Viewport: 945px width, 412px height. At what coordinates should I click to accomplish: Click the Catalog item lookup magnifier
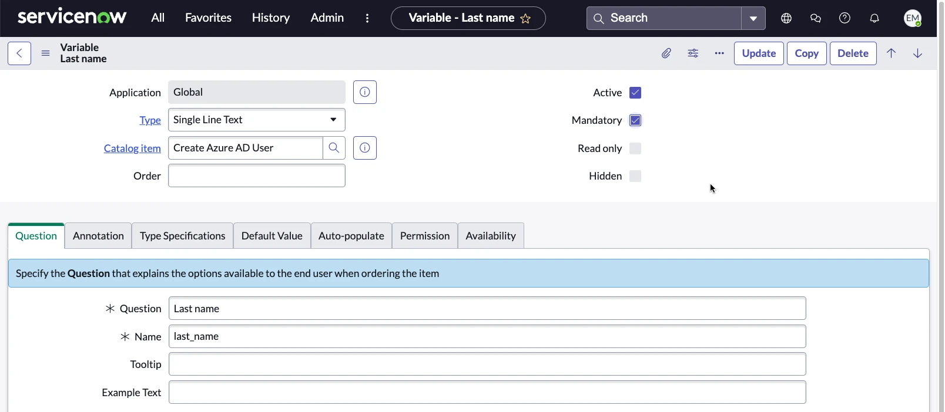click(x=334, y=148)
